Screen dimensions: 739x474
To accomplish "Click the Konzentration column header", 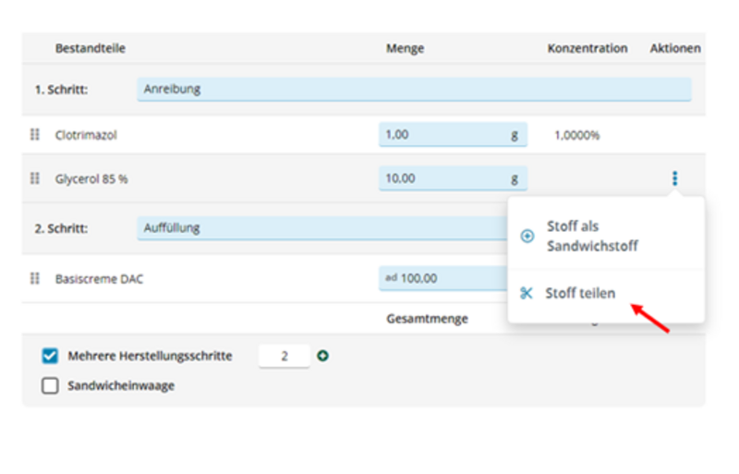I will tap(587, 48).
